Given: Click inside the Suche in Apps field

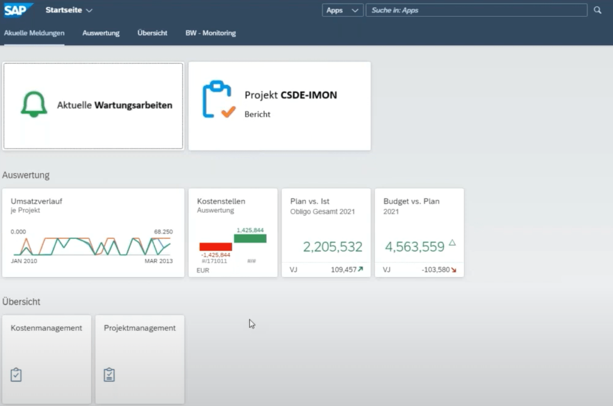Looking at the screenshot, I should (476, 10).
